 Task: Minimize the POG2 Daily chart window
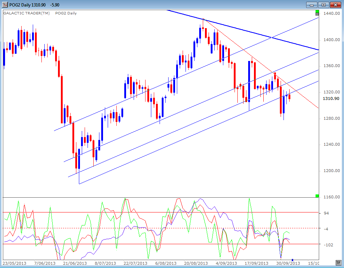pos(312,5)
